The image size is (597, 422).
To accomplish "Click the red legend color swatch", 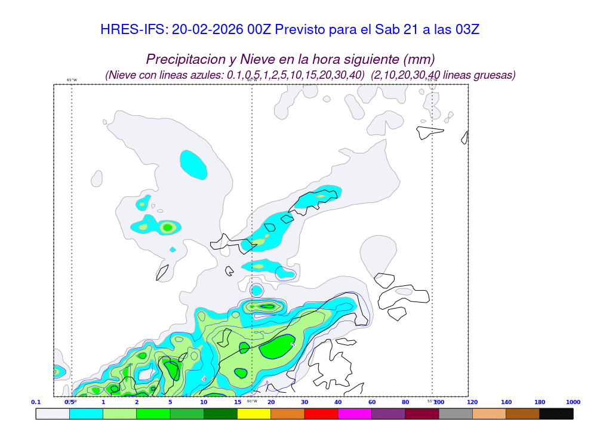I will 321,413.
